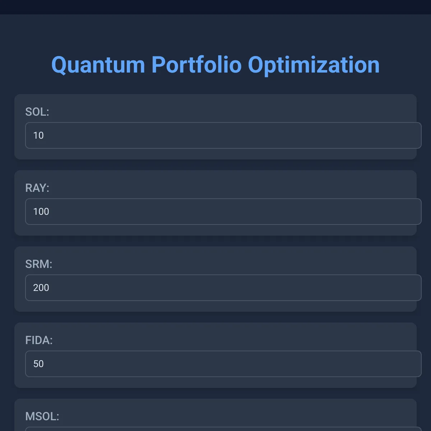This screenshot has height=431, width=431.
Task: Click the SOL amount input field
Action: [223, 135]
